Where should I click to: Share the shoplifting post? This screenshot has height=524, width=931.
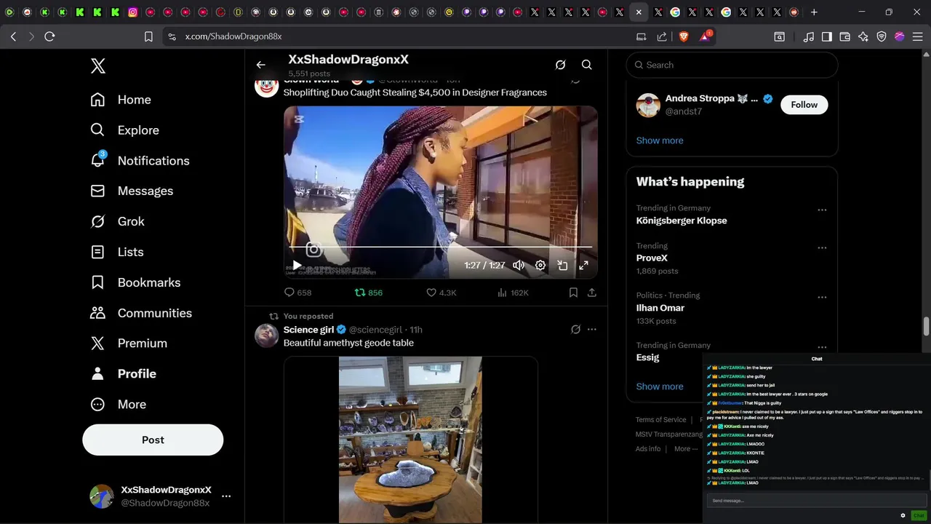[592, 293]
